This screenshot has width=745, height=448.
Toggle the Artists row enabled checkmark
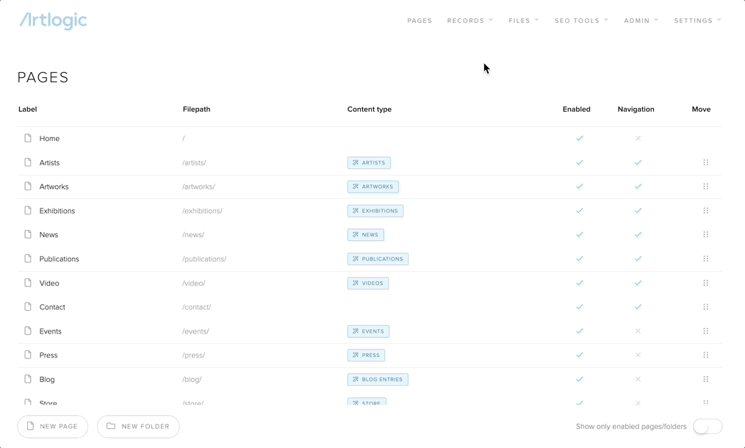click(580, 162)
